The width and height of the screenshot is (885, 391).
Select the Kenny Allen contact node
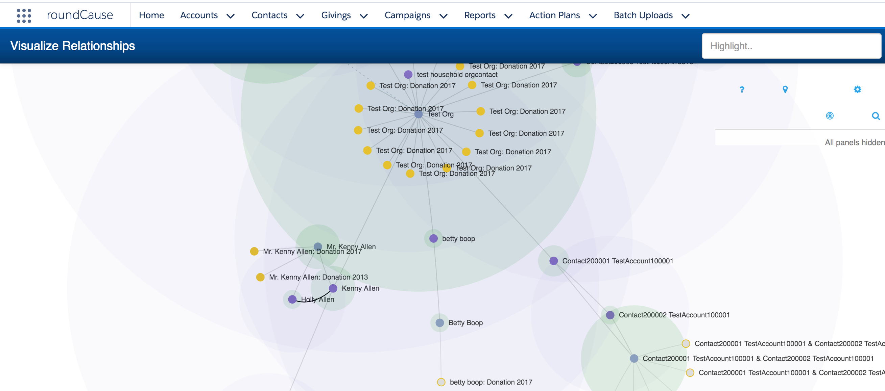tap(333, 288)
